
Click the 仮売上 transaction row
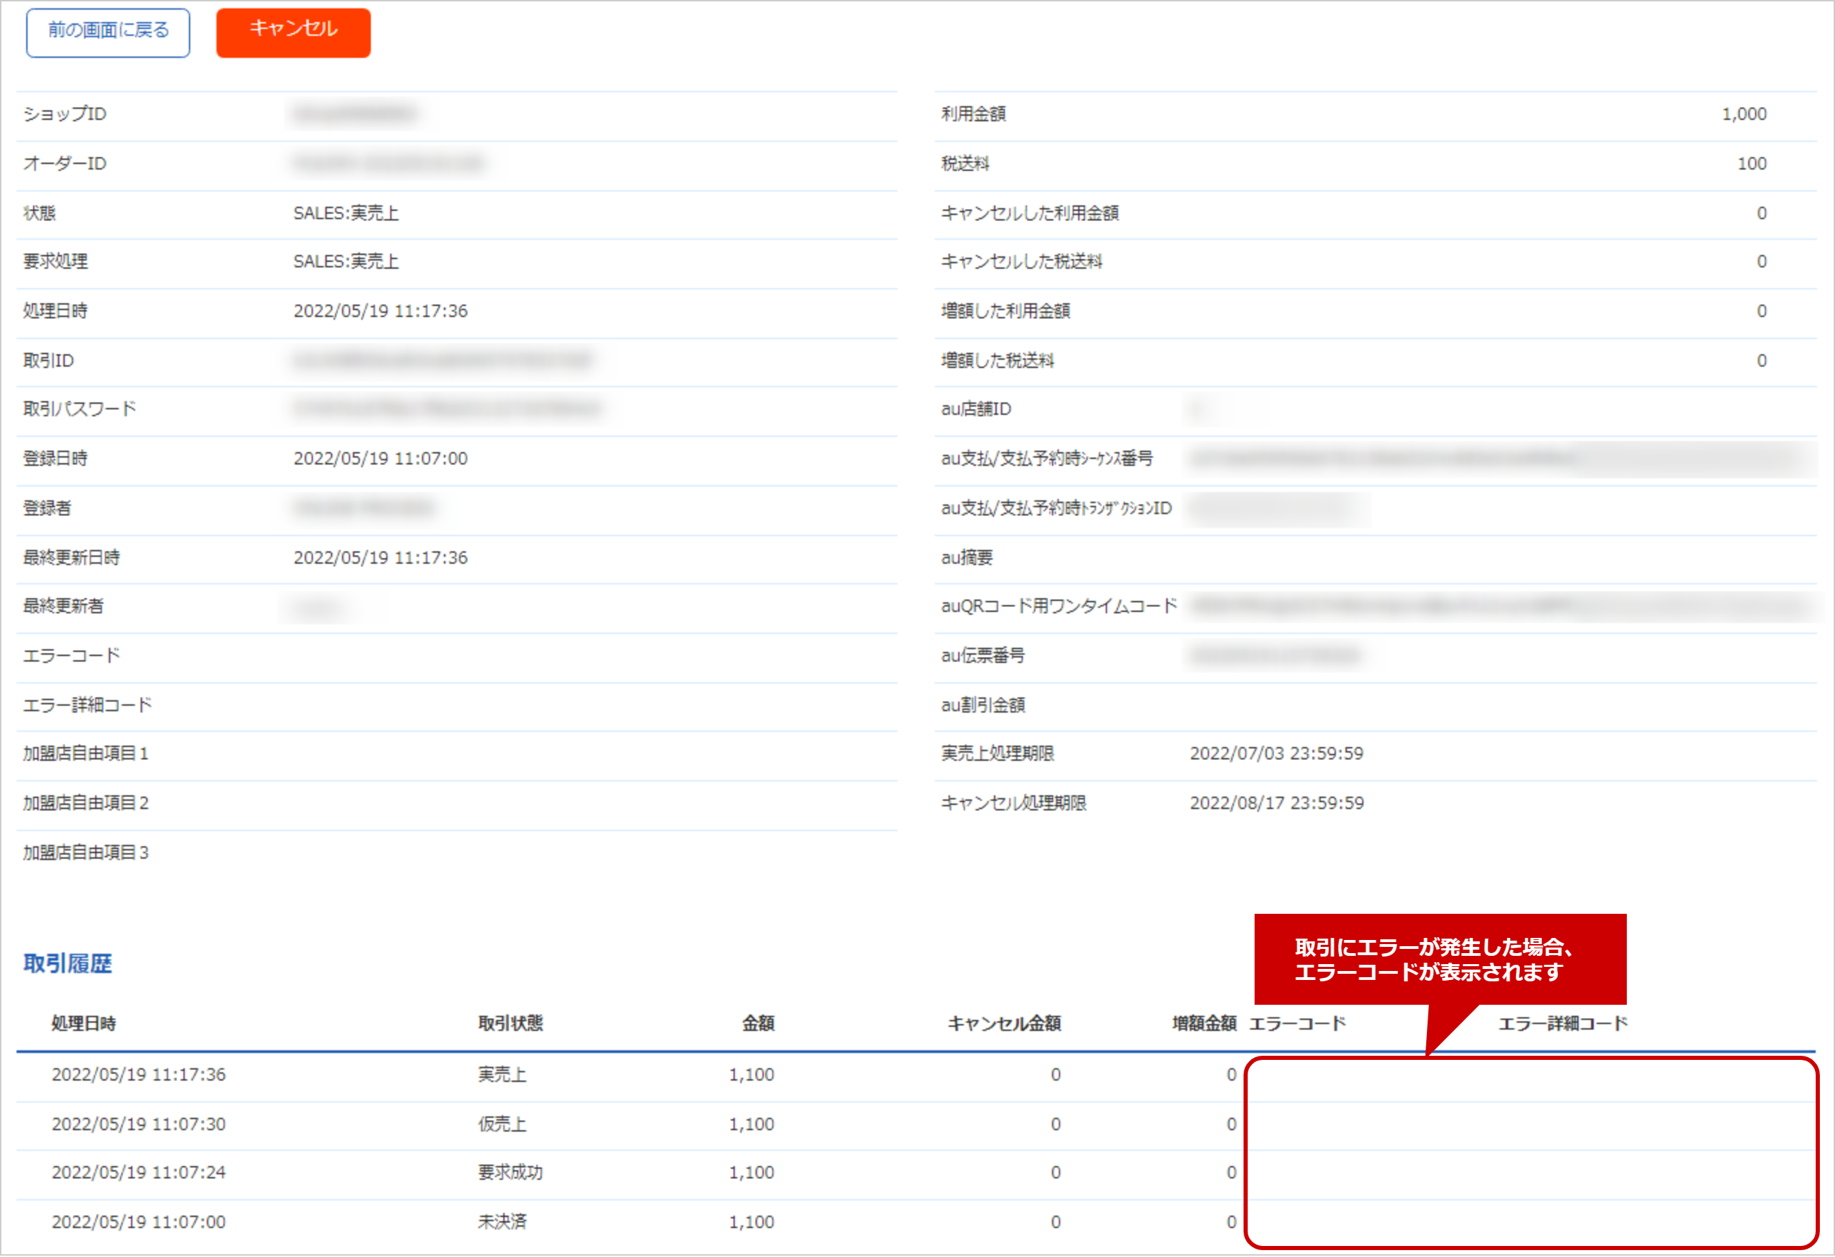point(500,1123)
